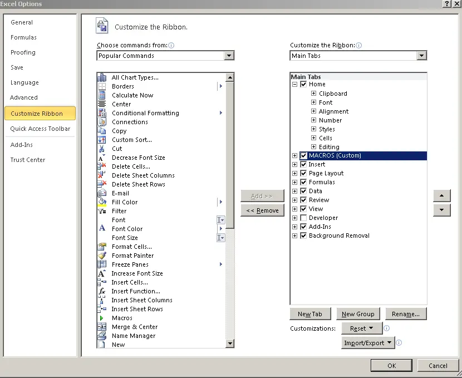The image size is (462, 378).
Task: Uncheck the Home tab checkbox
Action: (303, 84)
